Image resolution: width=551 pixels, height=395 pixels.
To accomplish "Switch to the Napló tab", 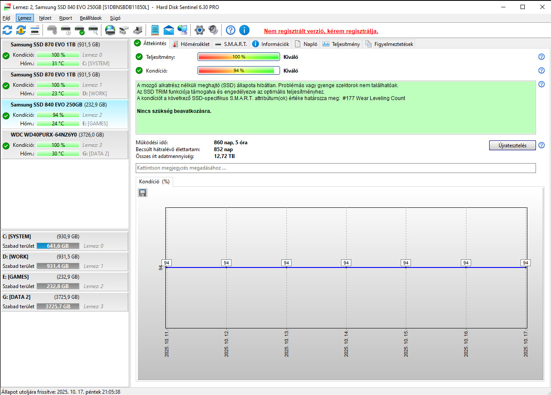I will point(306,44).
